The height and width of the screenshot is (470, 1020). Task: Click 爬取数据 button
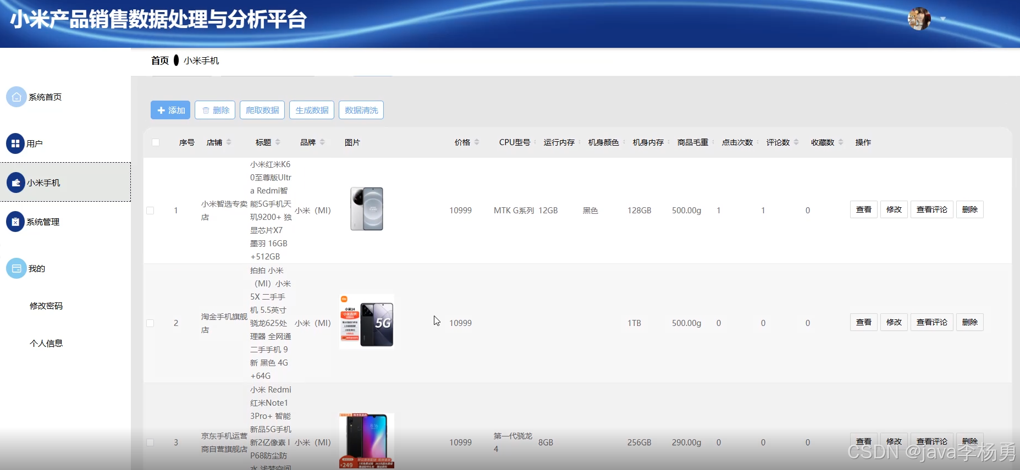(262, 110)
